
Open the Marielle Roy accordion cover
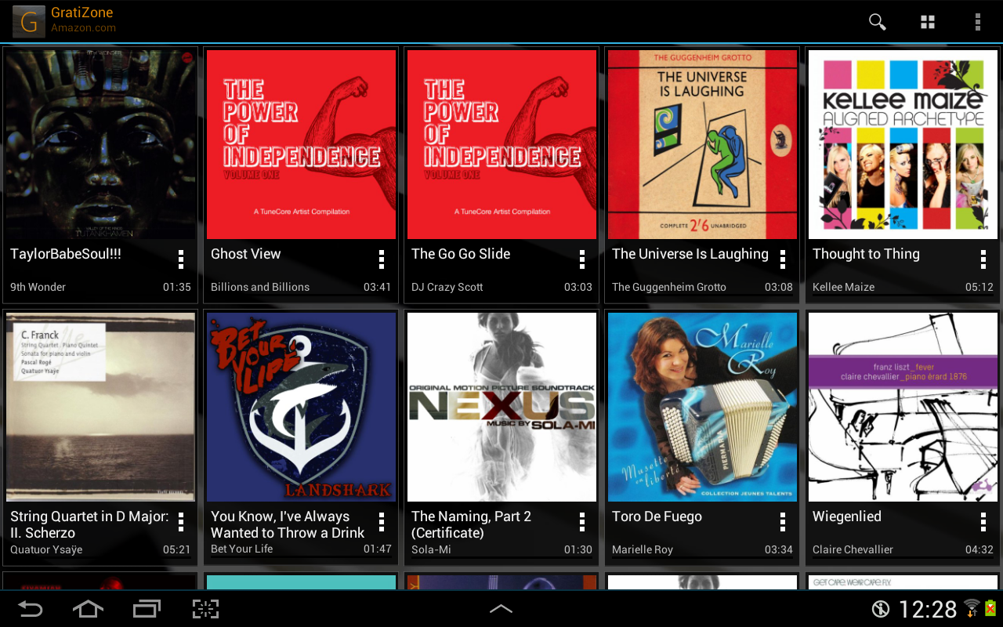coord(703,407)
